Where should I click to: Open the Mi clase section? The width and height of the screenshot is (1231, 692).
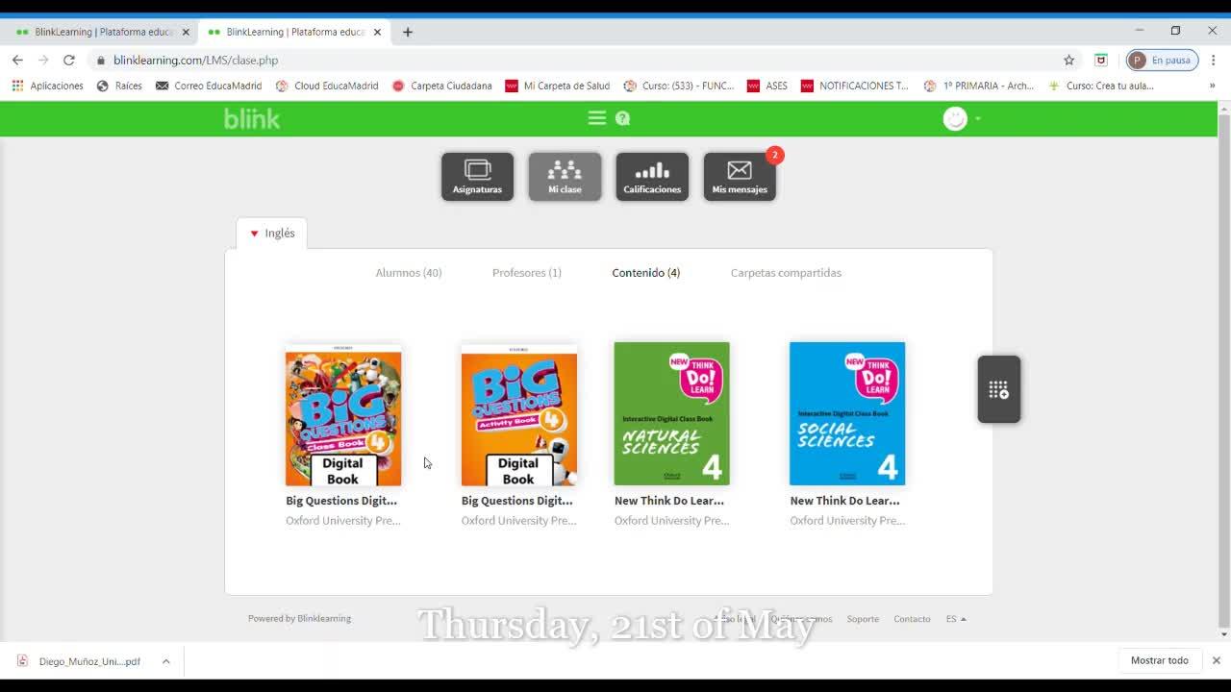click(565, 177)
